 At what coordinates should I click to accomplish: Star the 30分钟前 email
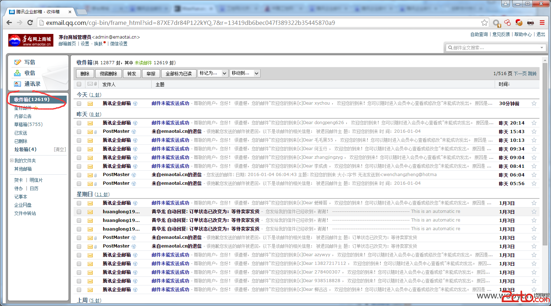coord(534,103)
